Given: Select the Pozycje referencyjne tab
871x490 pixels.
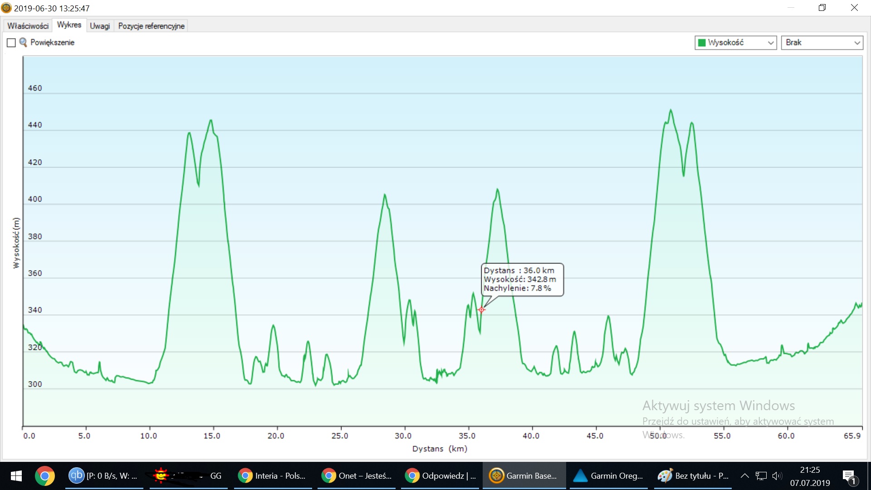Looking at the screenshot, I should coord(151,26).
